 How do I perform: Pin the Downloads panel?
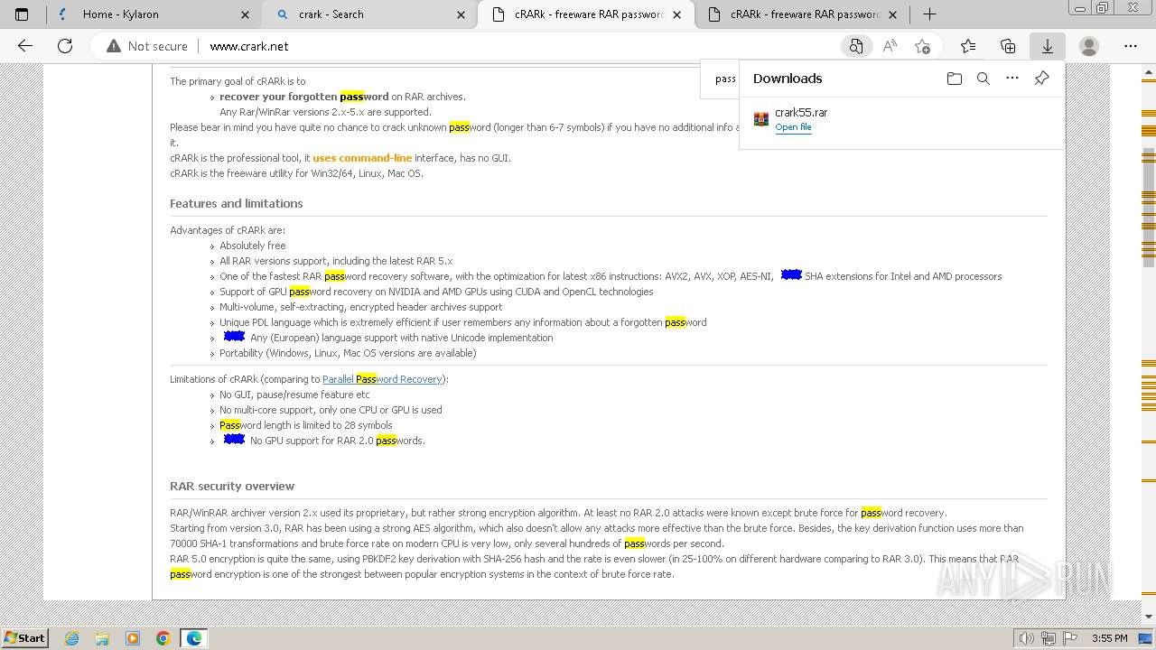pyautogui.click(x=1041, y=79)
